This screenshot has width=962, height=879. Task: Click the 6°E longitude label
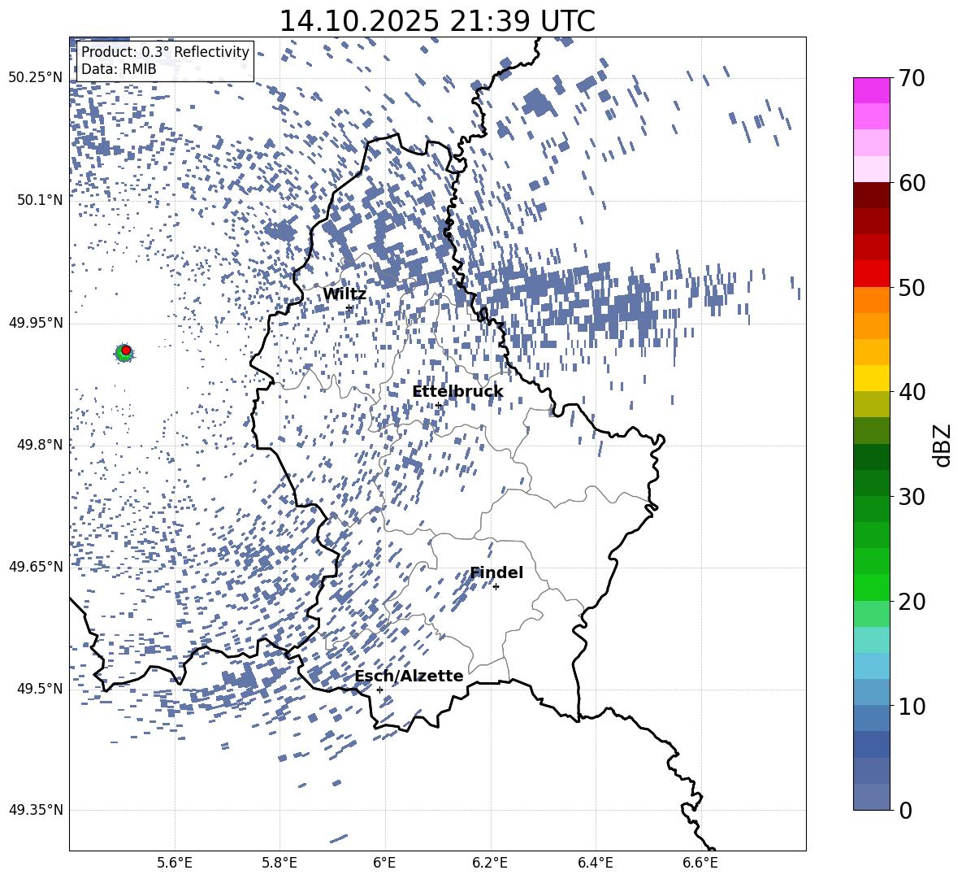(x=384, y=863)
